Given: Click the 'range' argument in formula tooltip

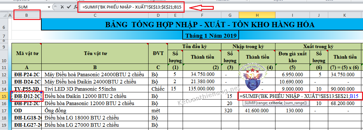Looking at the screenshot, I should pyautogui.click(x=263, y=103).
